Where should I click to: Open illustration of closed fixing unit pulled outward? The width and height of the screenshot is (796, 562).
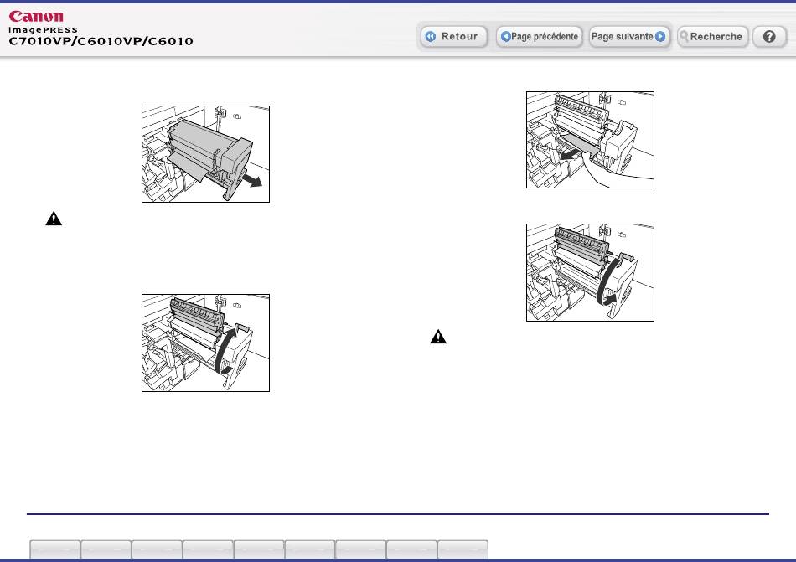(205, 154)
